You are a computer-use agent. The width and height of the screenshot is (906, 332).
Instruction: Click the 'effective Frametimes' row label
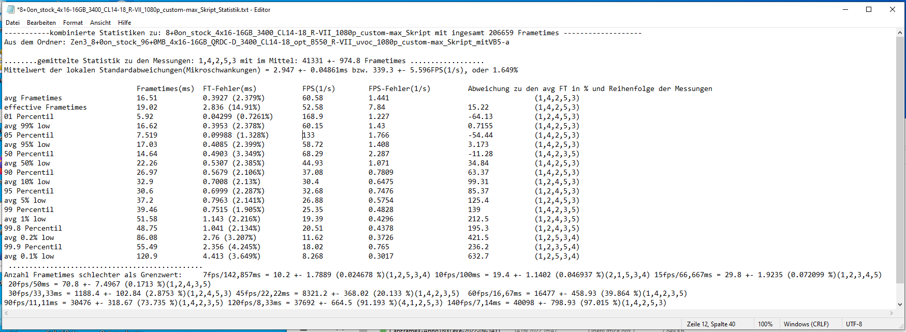coord(46,108)
